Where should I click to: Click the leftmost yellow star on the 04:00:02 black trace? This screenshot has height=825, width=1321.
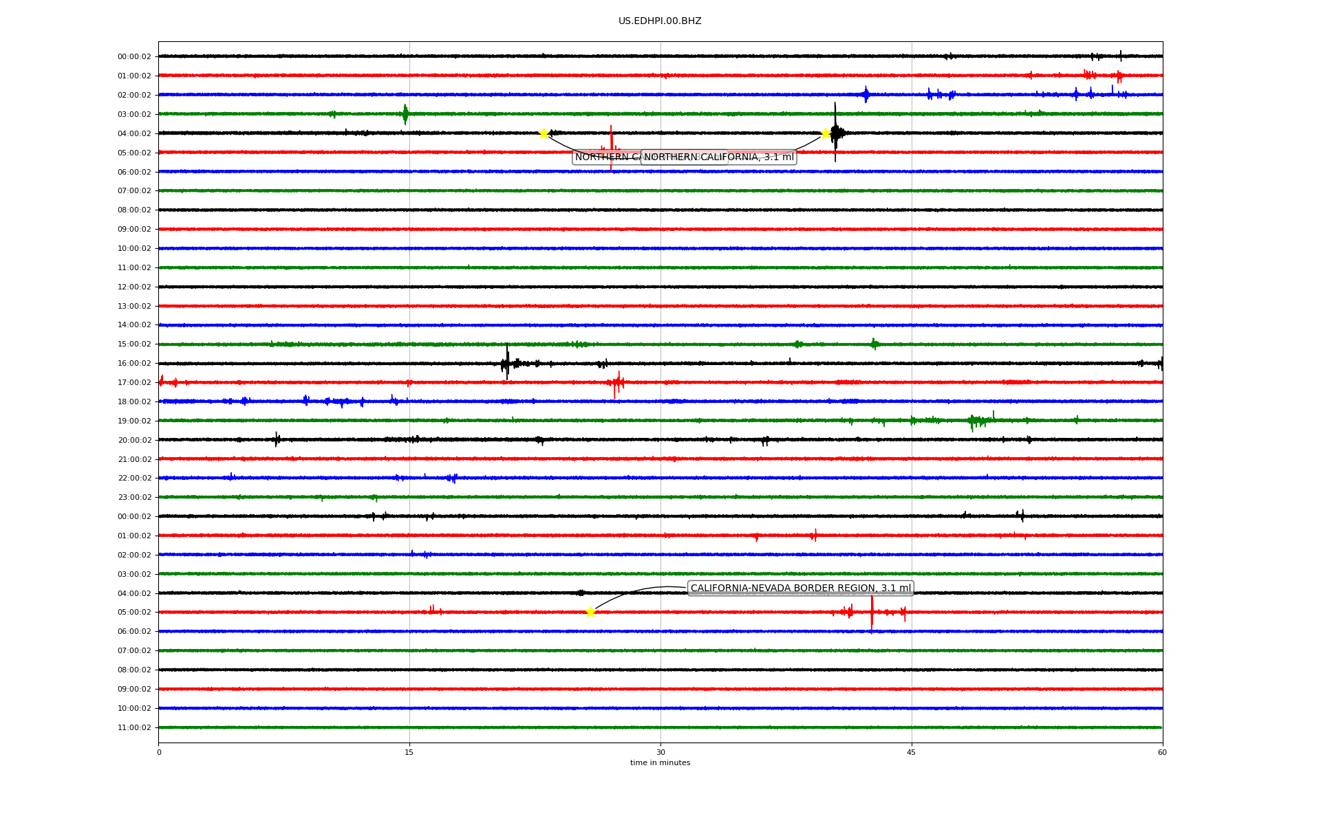pos(544,133)
